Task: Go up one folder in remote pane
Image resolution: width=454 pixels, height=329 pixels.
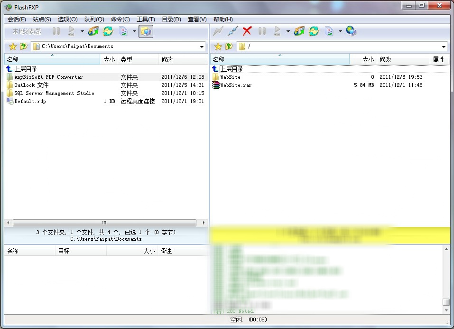Action: [229, 47]
